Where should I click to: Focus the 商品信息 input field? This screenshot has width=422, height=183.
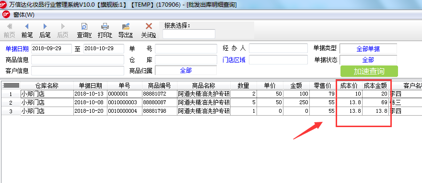point(78,60)
